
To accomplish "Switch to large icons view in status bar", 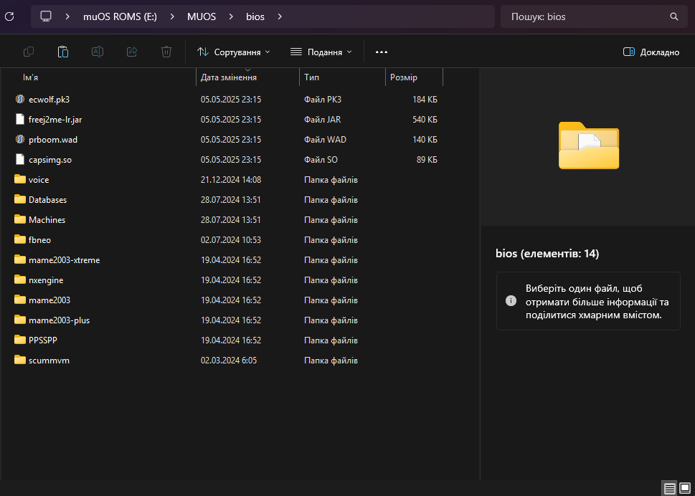I will [x=685, y=488].
